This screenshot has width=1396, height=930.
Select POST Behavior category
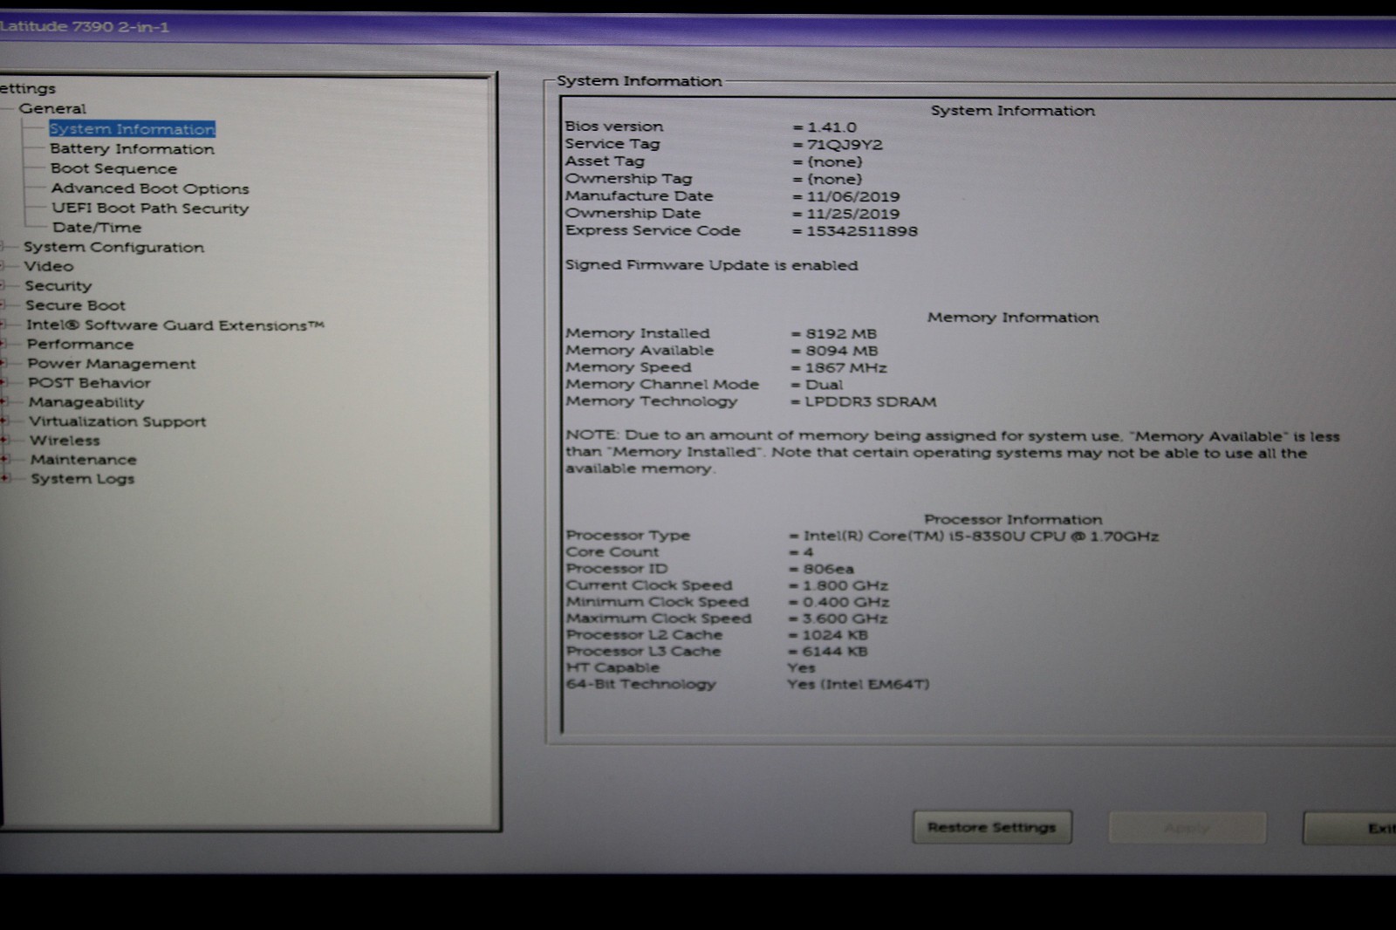click(x=89, y=383)
